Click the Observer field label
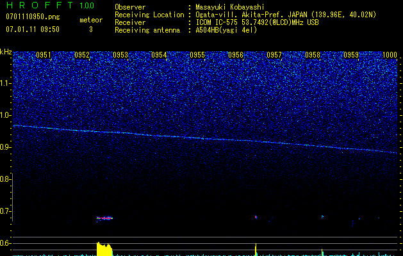 point(130,7)
